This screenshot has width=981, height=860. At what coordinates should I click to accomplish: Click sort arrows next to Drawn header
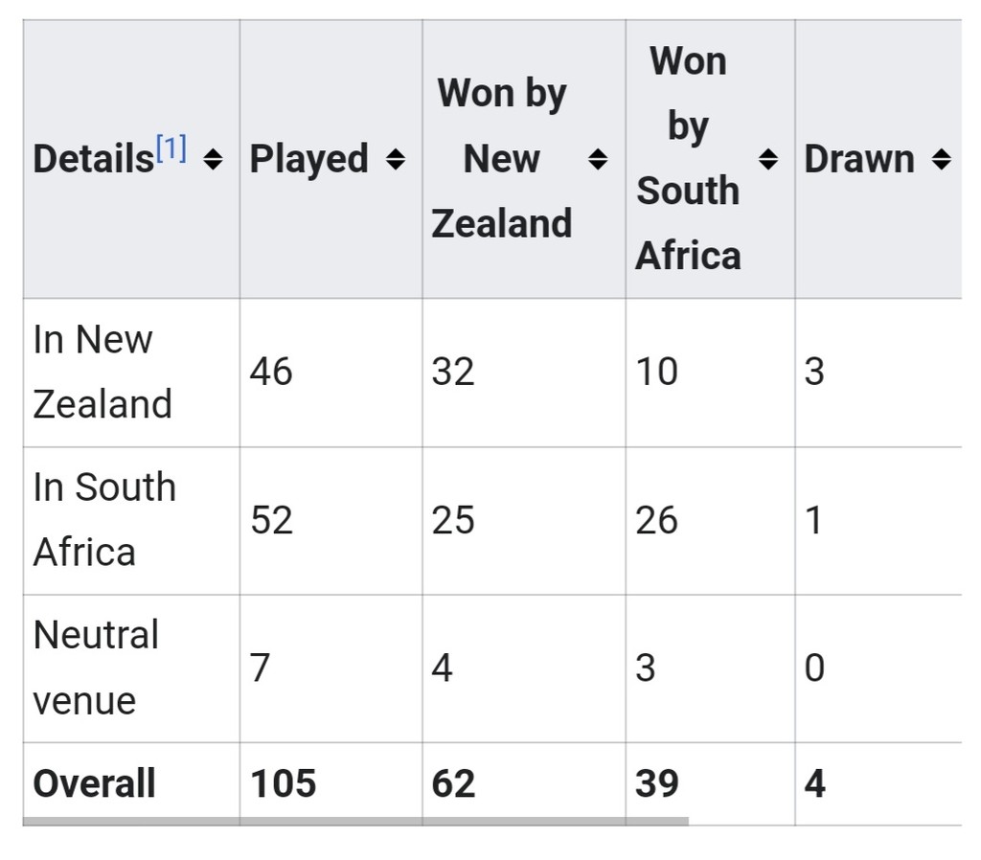[942, 160]
